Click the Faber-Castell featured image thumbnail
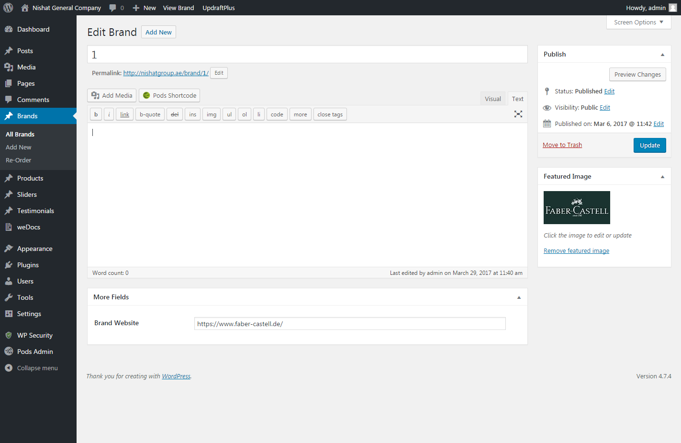The height and width of the screenshot is (443, 681). [x=577, y=207]
